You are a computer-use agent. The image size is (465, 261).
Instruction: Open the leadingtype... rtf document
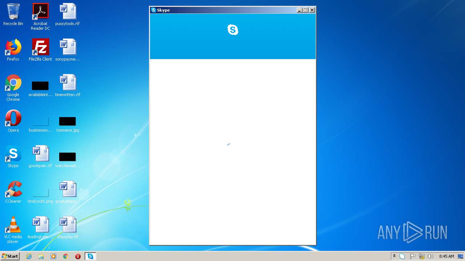tap(40, 228)
